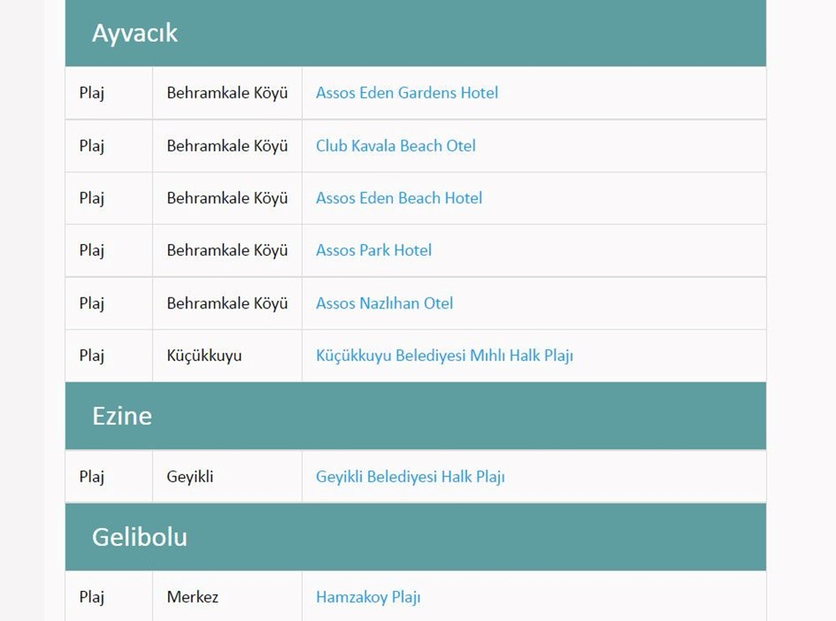This screenshot has height=621, width=836.
Task: Click the Plaj cell in the Geyikli row
Action: [92, 476]
